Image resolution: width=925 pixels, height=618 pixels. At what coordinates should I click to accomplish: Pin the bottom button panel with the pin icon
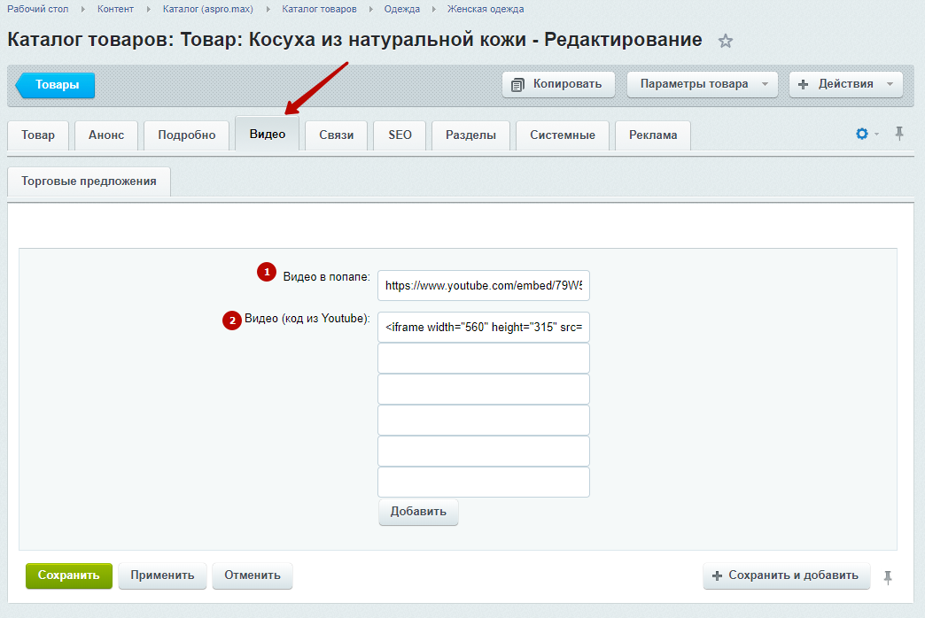coord(887,577)
